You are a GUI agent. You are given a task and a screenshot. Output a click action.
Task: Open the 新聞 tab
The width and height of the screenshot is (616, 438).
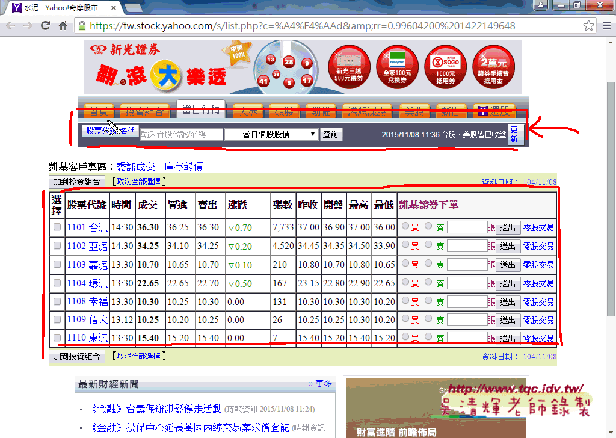click(451, 111)
